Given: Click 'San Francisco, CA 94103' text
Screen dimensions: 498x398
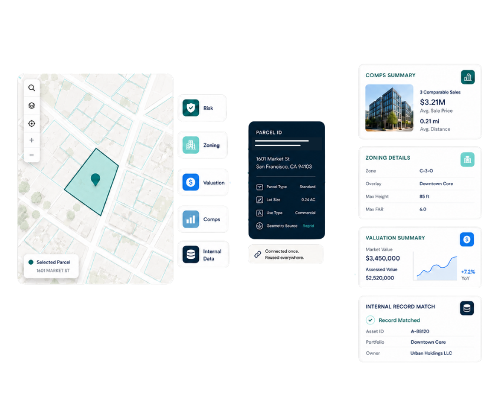Looking at the screenshot, I should [284, 167].
